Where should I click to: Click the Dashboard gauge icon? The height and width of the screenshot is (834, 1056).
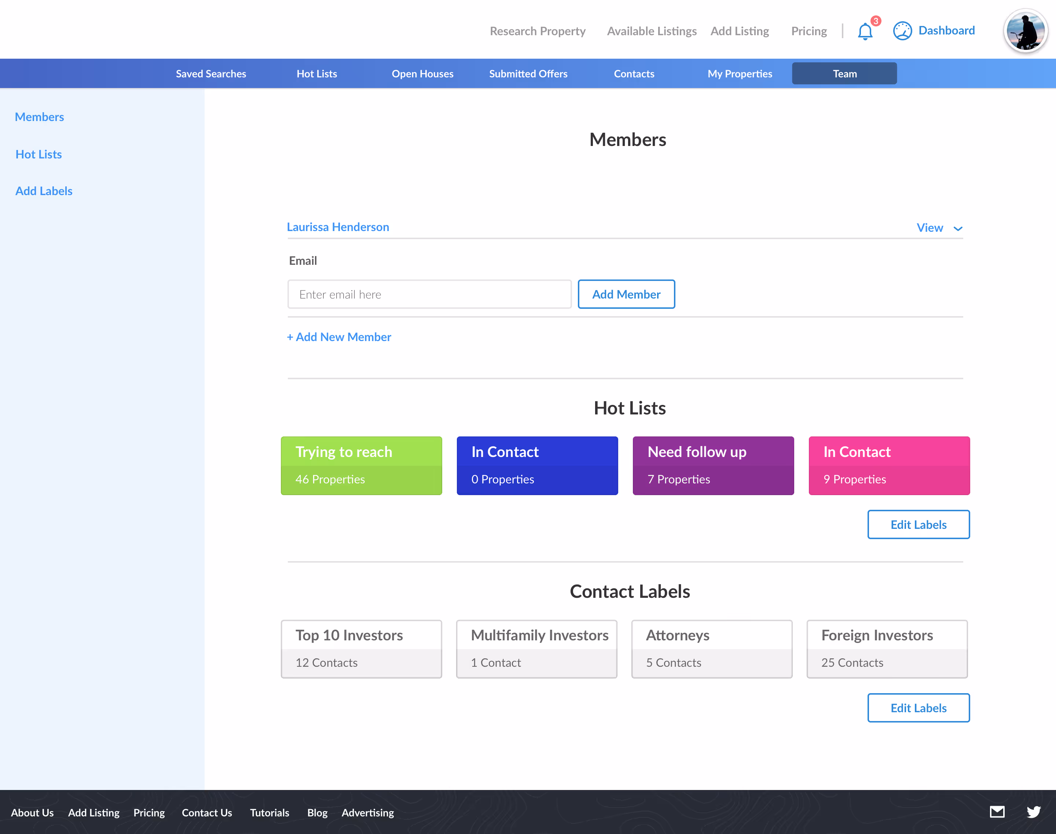pos(902,31)
